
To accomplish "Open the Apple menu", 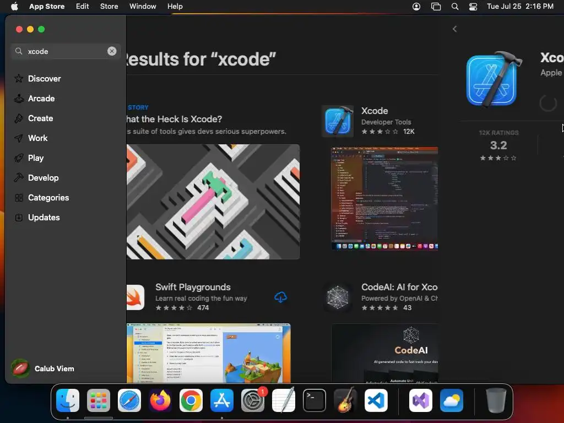I will click(x=14, y=7).
